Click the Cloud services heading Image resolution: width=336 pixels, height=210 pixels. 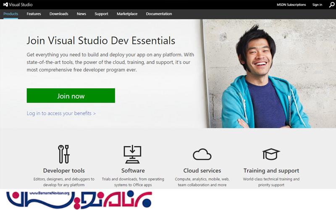click(202, 171)
